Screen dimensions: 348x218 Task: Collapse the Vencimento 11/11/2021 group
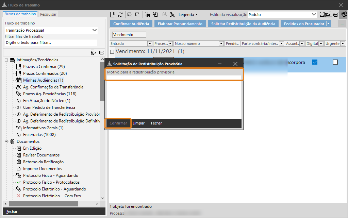pyautogui.click(x=112, y=52)
